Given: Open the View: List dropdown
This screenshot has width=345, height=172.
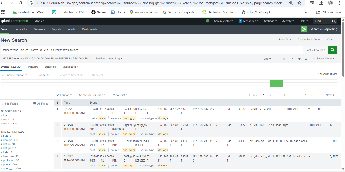Looking at the screenshot, I should [x=120, y=95].
